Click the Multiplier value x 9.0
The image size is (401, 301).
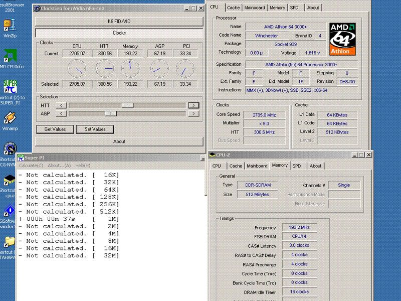(264, 123)
